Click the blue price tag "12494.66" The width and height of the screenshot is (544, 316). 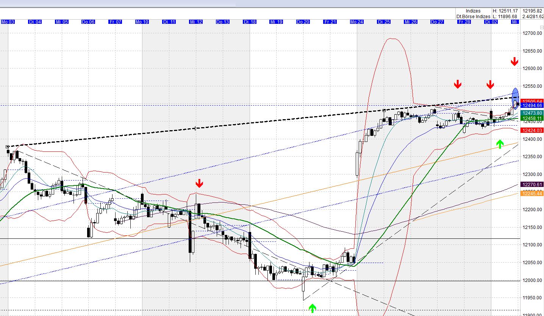(x=532, y=106)
